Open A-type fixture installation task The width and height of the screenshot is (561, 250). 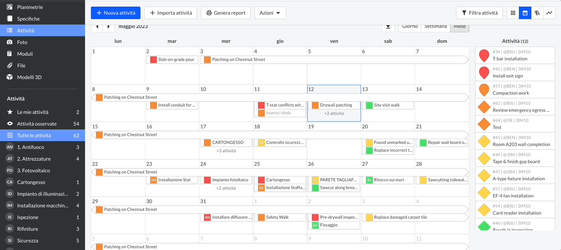click(x=515, y=175)
